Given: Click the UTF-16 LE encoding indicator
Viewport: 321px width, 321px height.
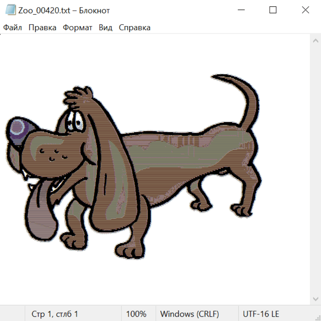Looking at the screenshot, I should coord(261,314).
